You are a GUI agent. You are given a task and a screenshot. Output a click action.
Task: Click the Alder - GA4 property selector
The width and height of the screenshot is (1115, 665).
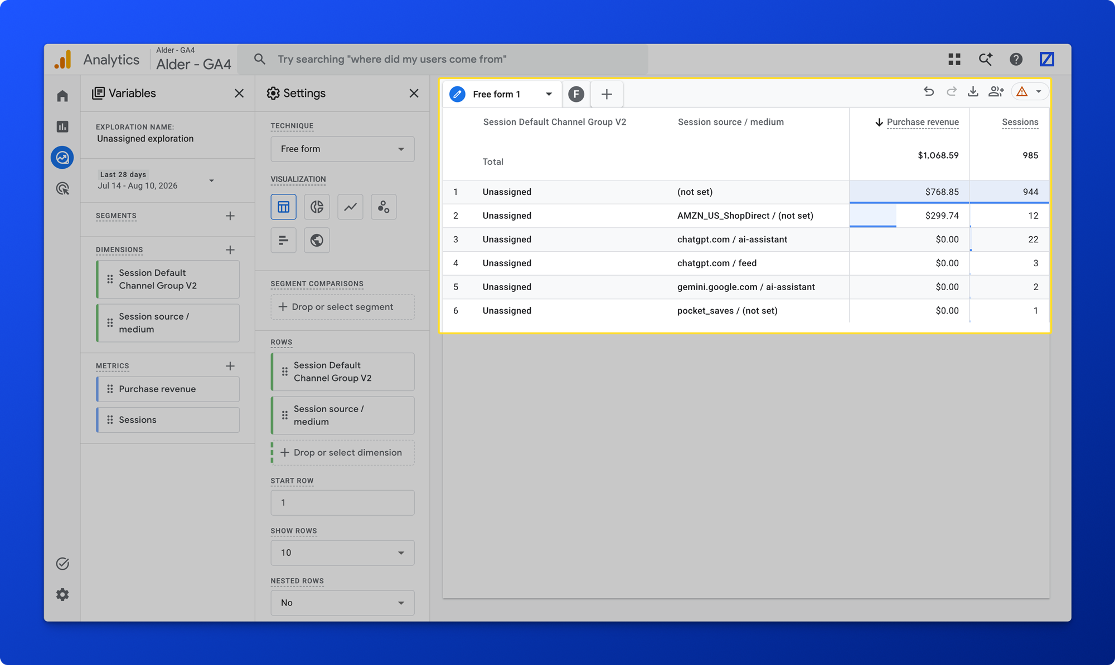pyautogui.click(x=193, y=59)
